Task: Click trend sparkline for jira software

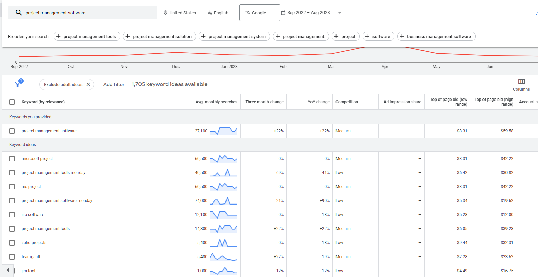Action: pyautogui.click(x=224, y=215)
